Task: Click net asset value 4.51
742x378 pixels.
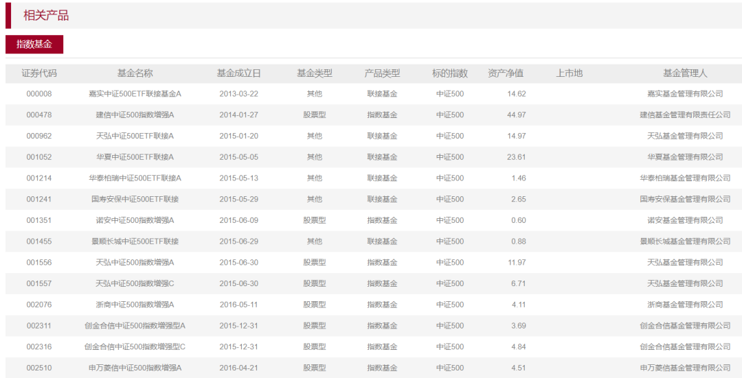Action: point(519,368)
